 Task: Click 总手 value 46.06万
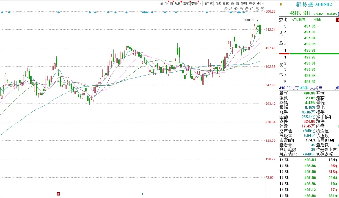[309, 112]
